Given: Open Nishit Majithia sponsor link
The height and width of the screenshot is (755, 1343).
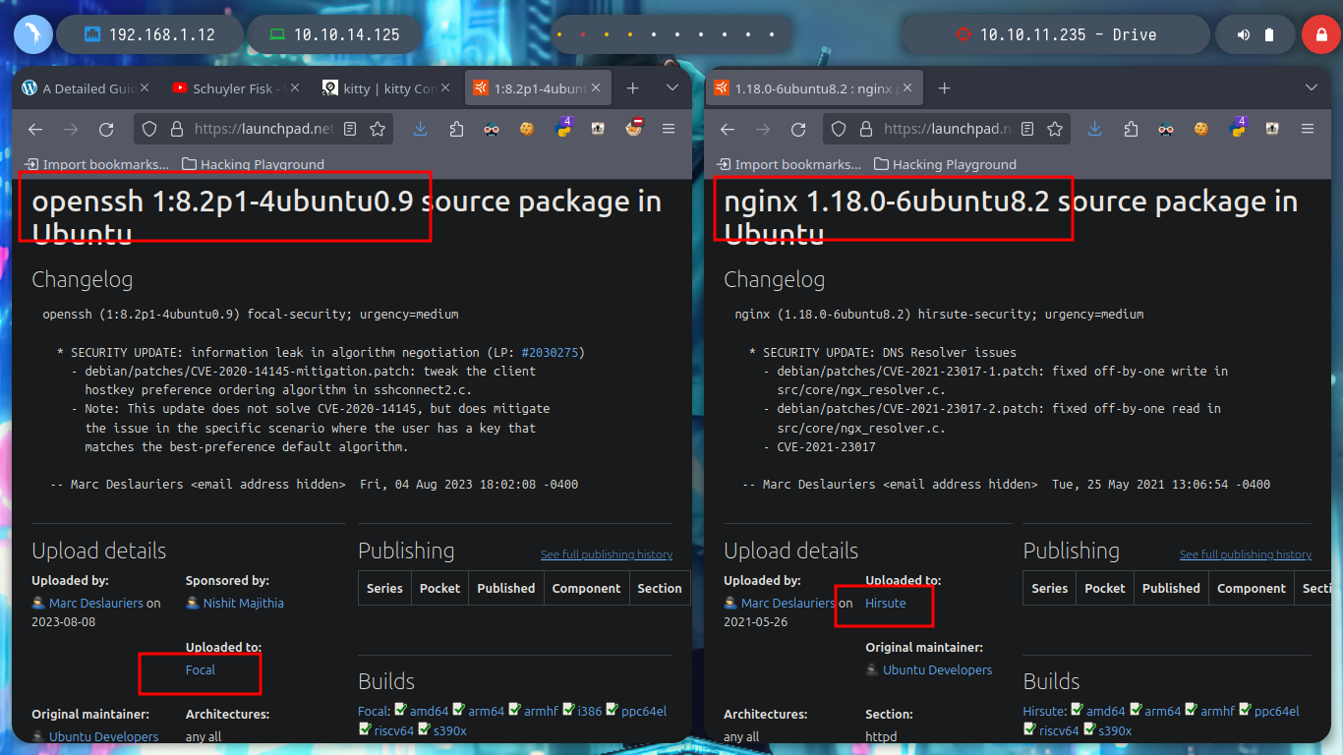Looking at the screenshot, I should 243,603.
